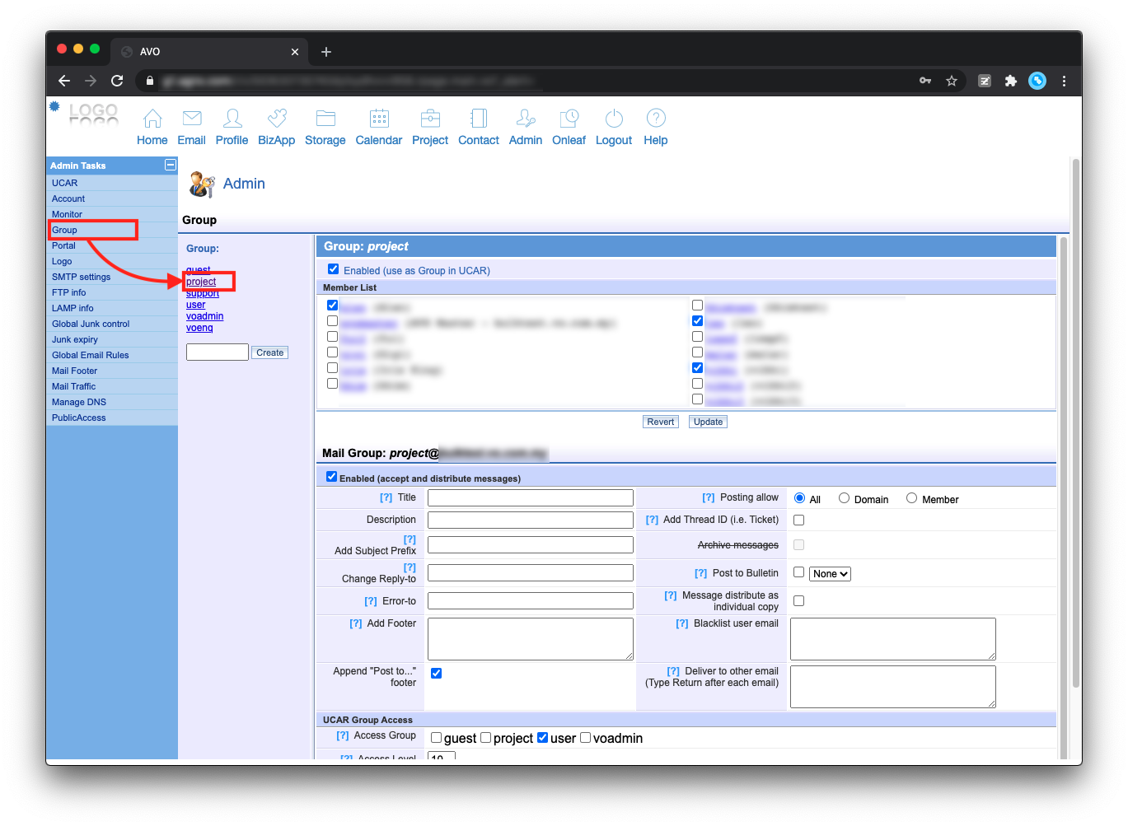Screen dimensions: 1128x826
Task: Open UCAR in Admin Tasks
Action: click(x=64, y=183)
